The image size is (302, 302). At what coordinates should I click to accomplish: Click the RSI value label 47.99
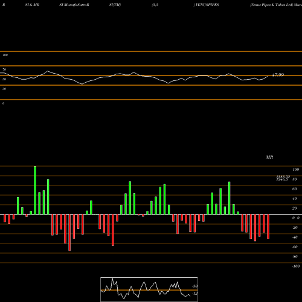tap(278, 75)
